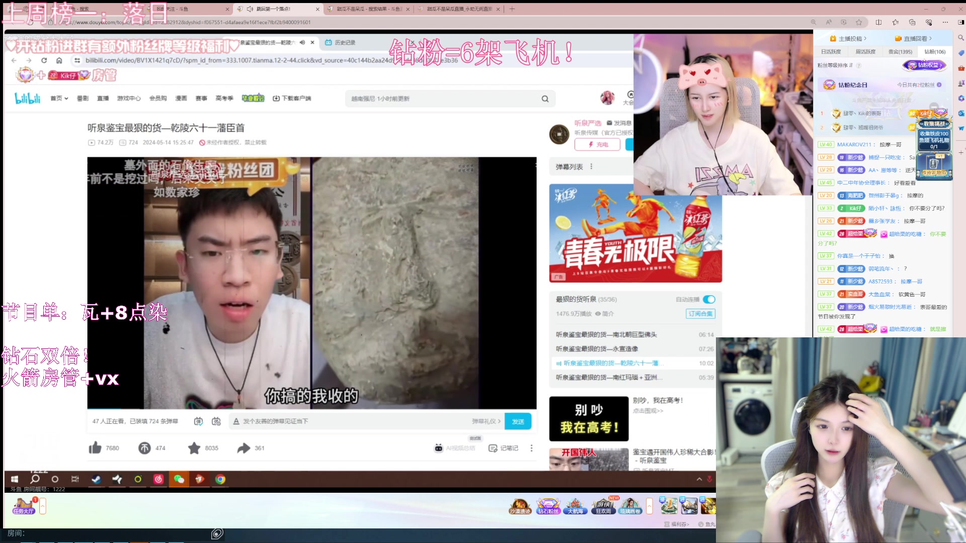Click the 发送 send danmaku button
966x543 pixels.
pos(518,421)
